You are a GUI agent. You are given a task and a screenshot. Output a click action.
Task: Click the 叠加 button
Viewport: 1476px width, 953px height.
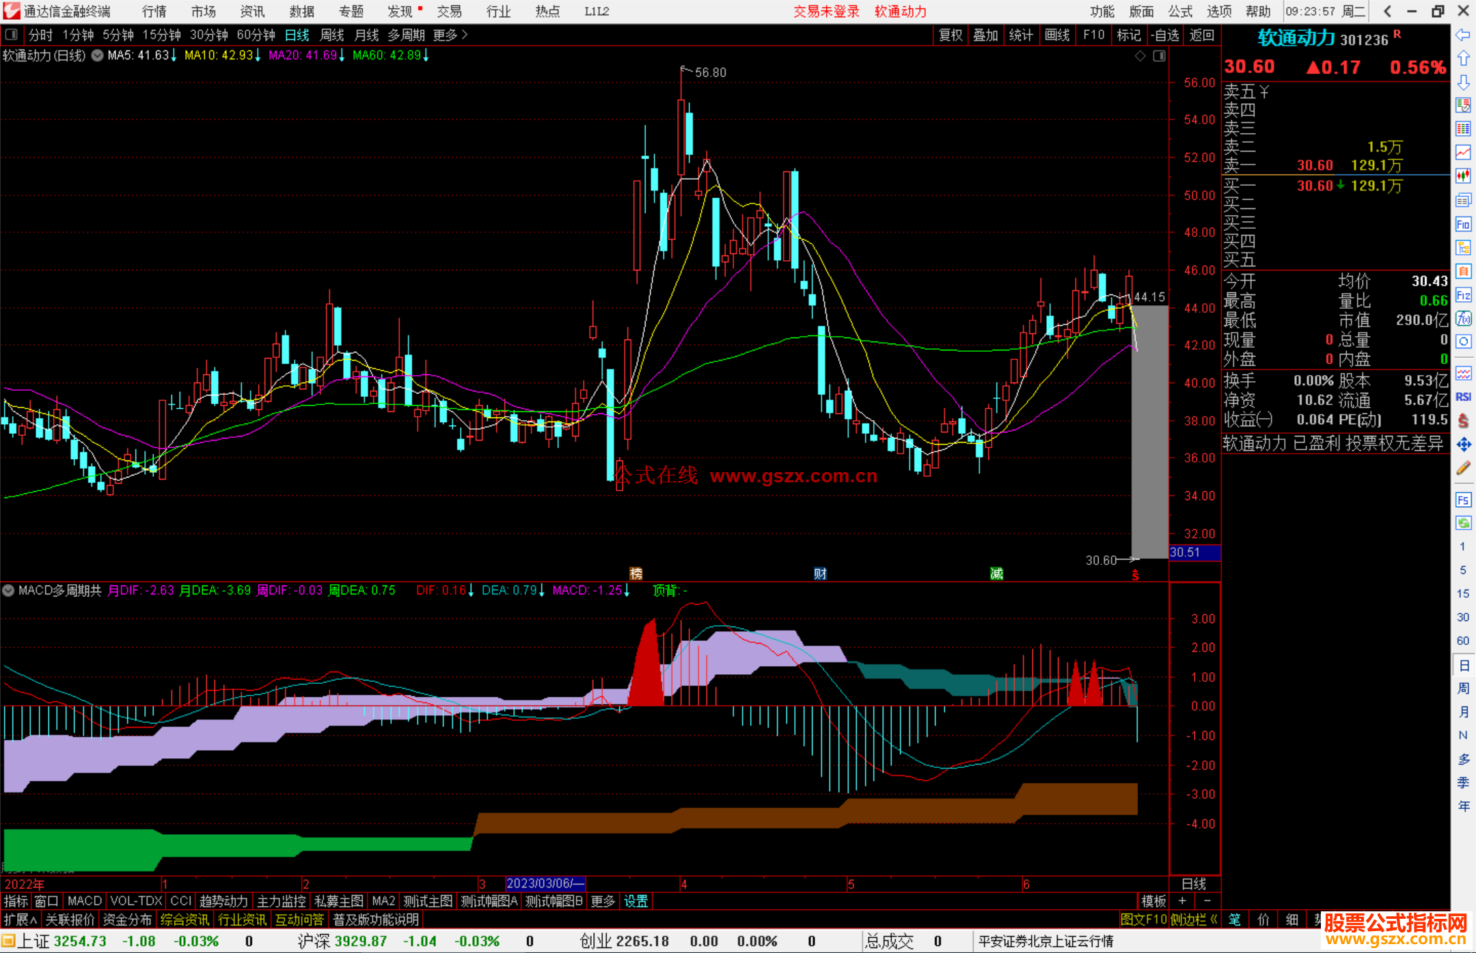pos(985,35)
